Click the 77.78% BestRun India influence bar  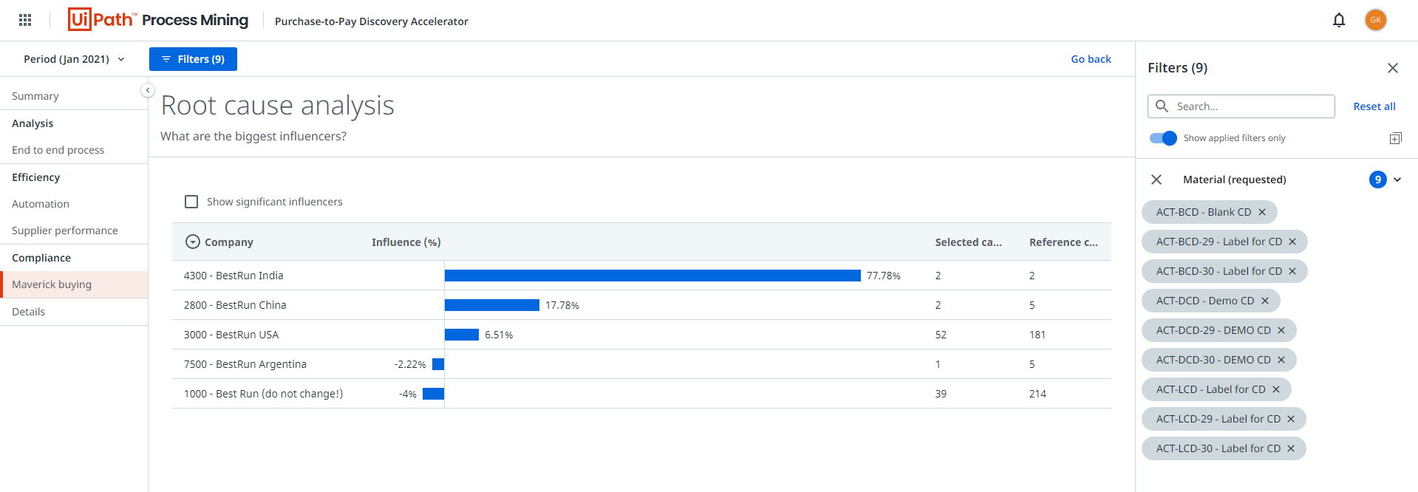point(652,276)
